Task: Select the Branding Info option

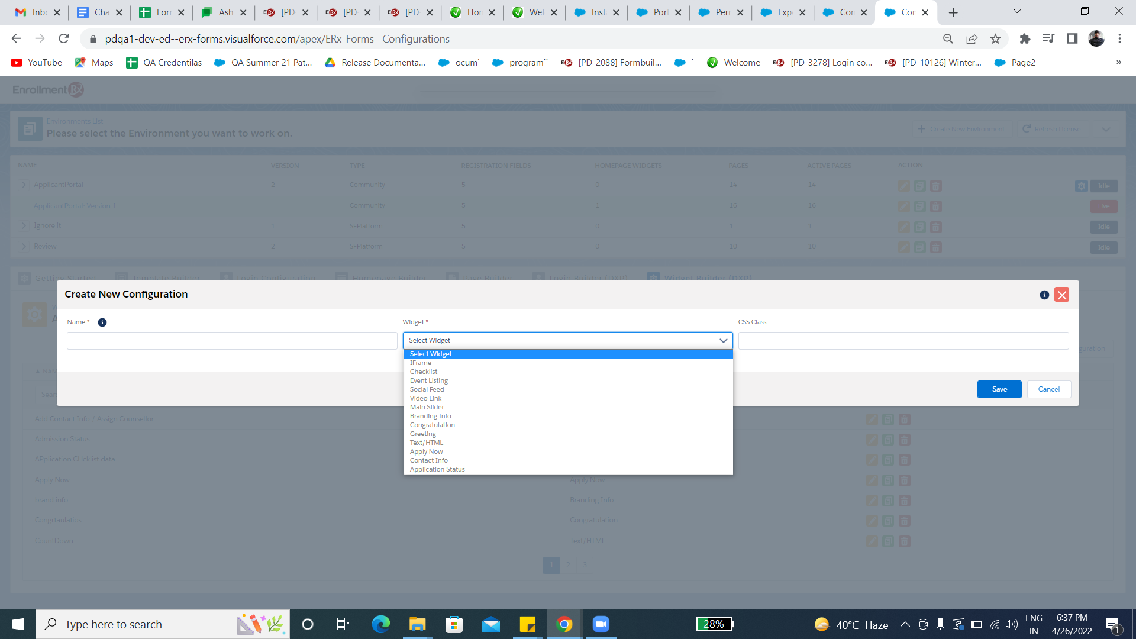Action: point(430,416)
